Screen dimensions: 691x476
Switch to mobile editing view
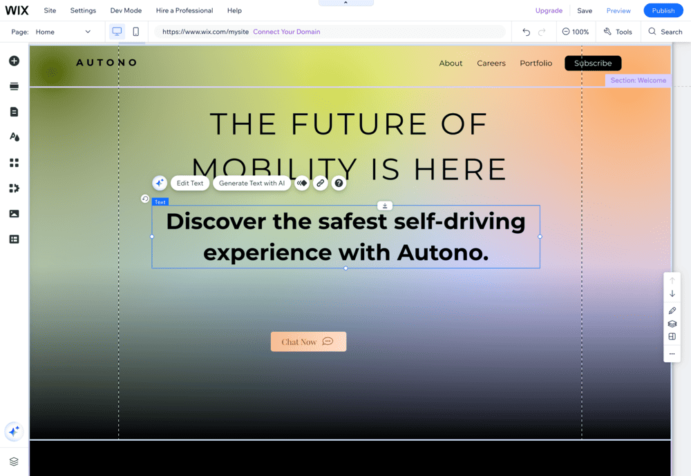(x=135, y=31)
